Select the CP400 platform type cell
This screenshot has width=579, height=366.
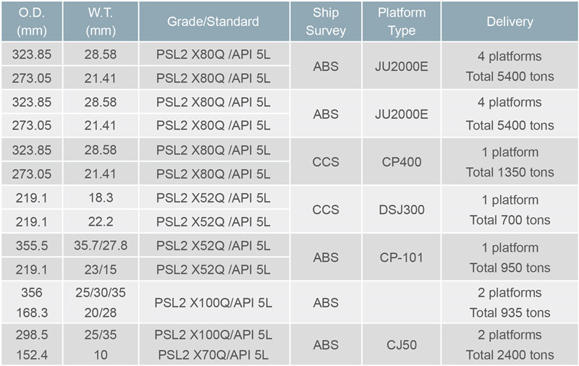(x=402, y=161)
